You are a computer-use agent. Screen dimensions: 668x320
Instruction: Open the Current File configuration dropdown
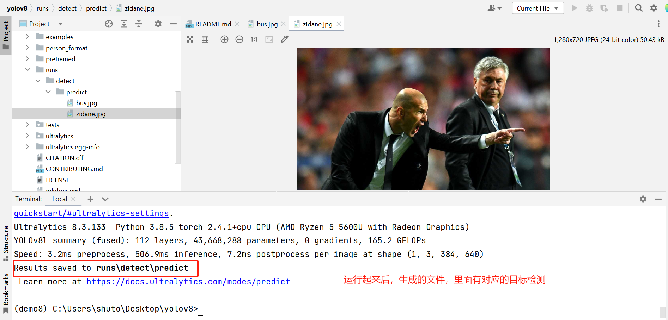coord(538,8)
